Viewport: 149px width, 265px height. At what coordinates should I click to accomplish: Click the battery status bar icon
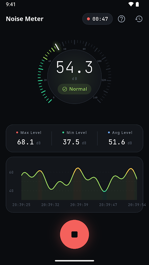pos(137,4)
